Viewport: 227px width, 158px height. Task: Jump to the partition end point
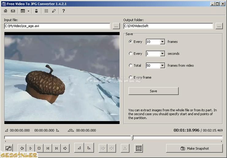tap(112, 148)
